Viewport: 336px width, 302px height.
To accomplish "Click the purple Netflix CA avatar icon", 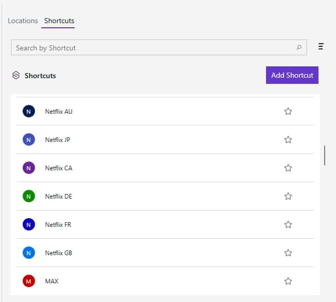I will click(x=29, y=168).
